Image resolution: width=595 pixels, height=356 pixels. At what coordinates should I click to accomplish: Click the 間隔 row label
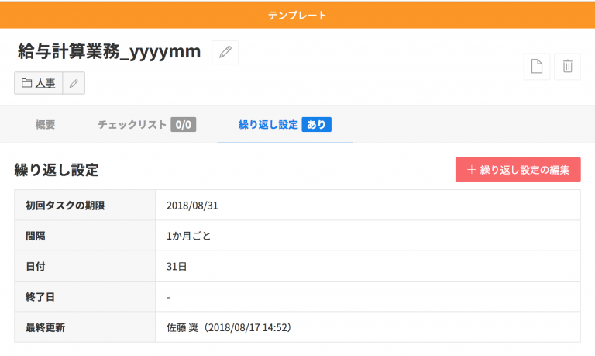click(x=36, y=236)
